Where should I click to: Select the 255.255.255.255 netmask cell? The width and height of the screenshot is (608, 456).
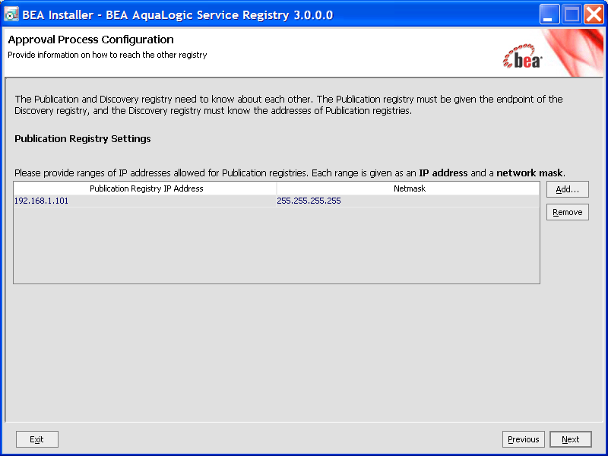point(407,201)
